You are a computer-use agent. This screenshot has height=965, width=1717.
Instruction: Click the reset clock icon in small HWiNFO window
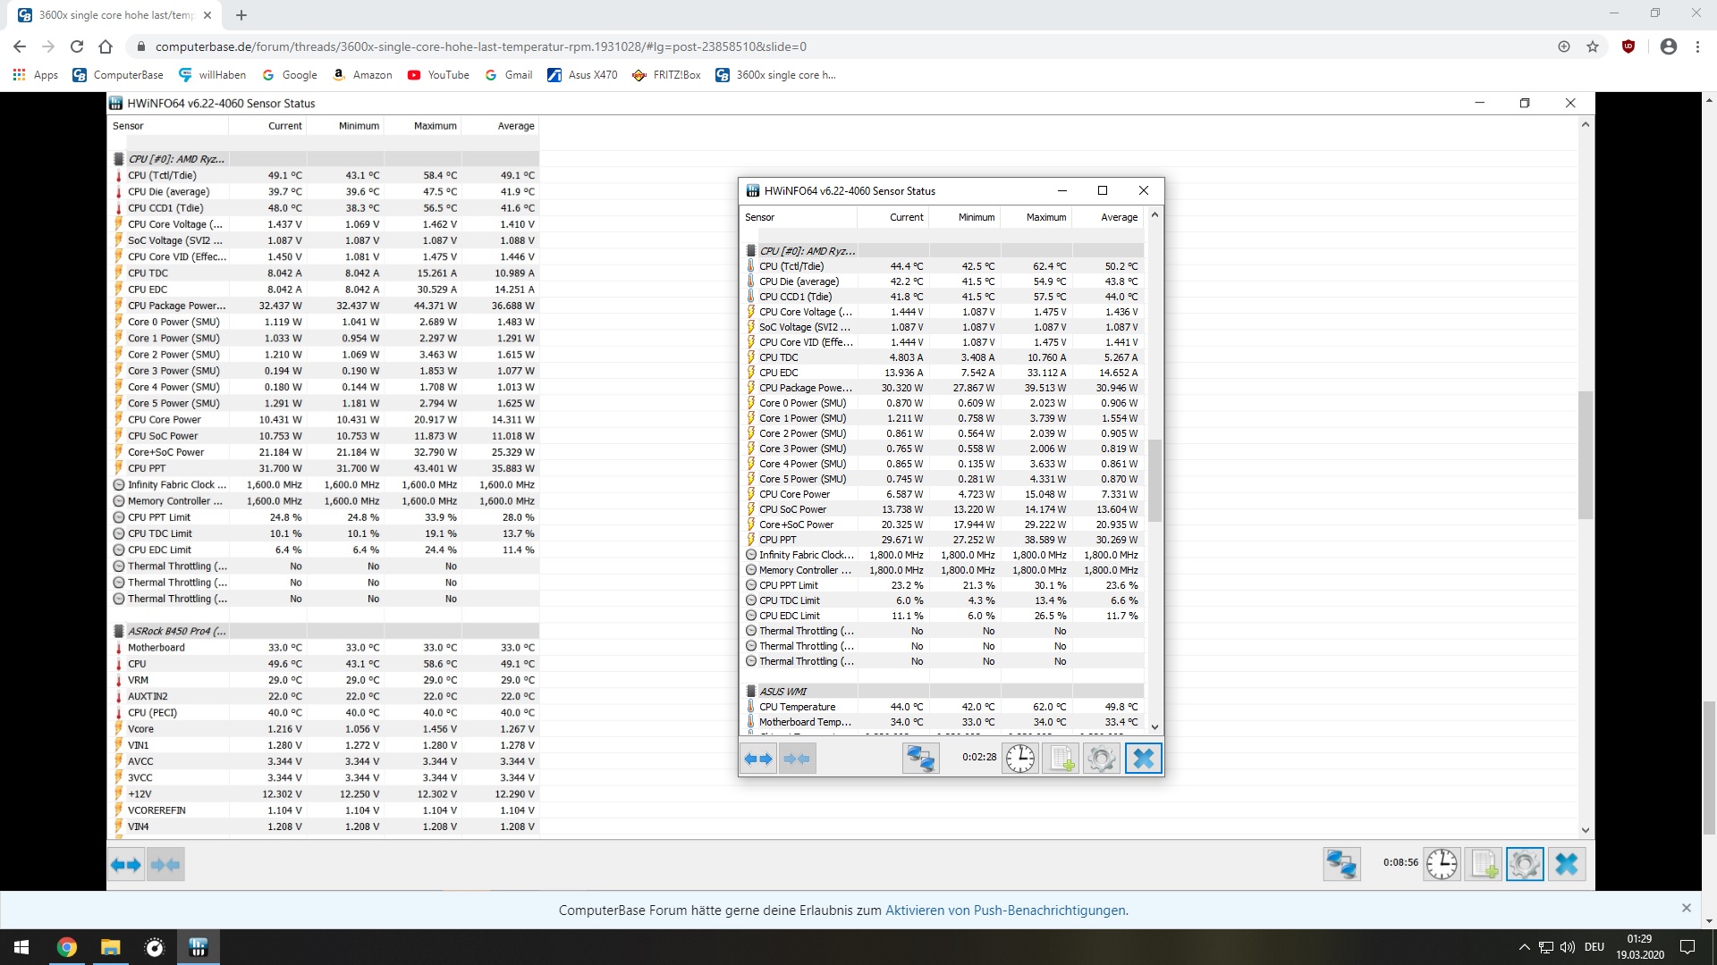click(1019, 759)
